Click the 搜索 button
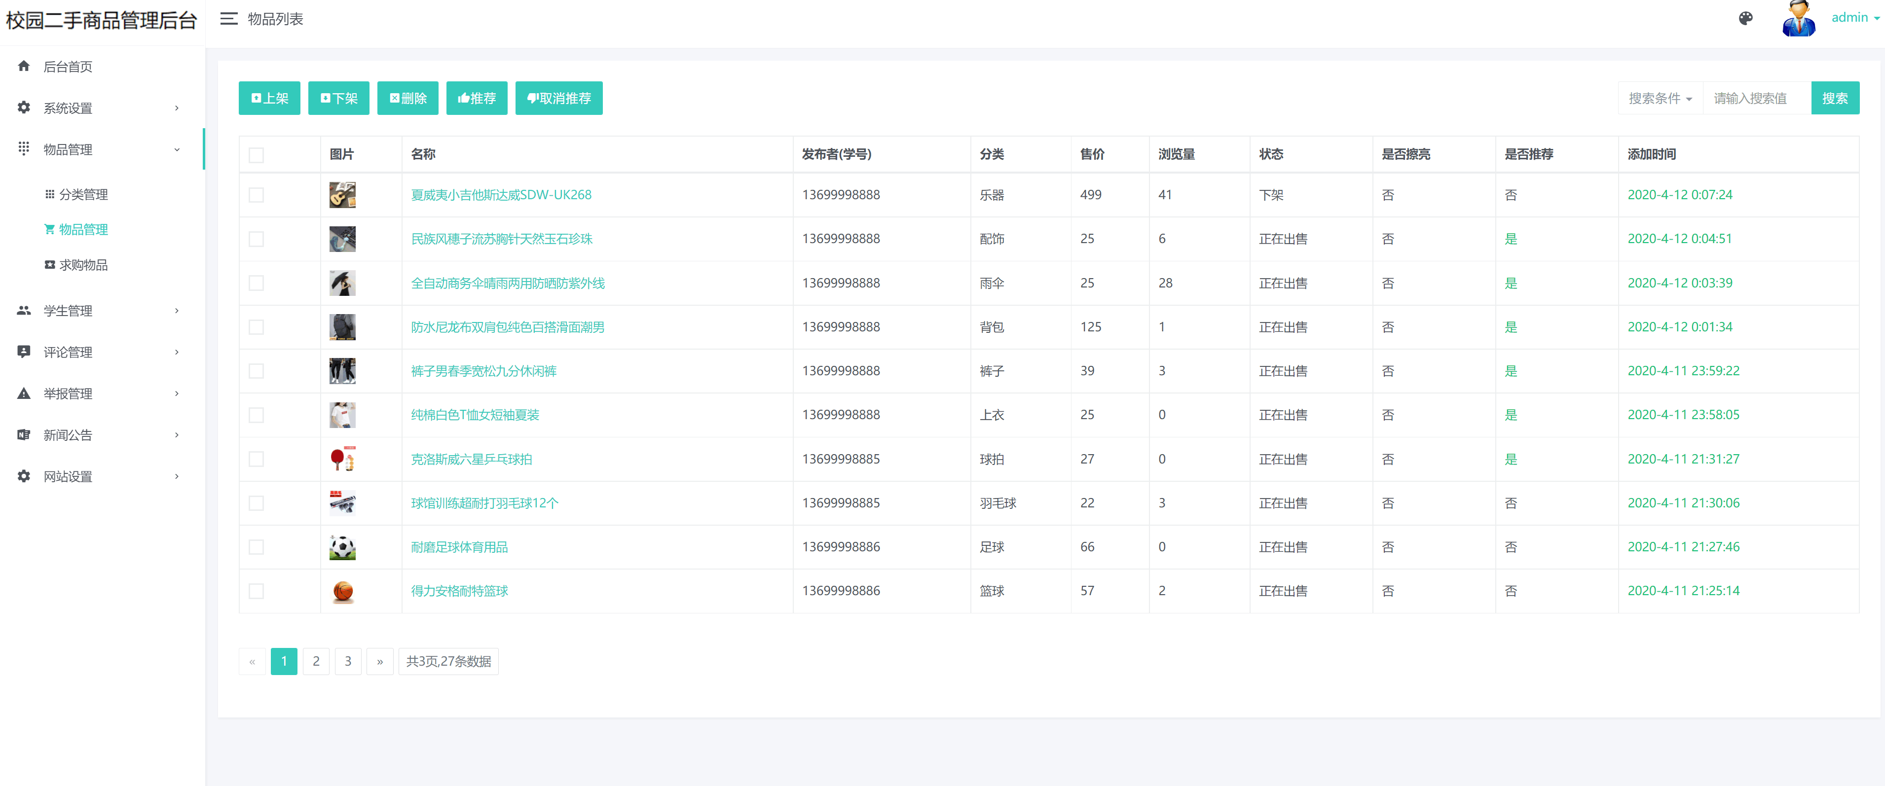The height and width of the screenshot is (786, 1885). tap(1835, 98)
